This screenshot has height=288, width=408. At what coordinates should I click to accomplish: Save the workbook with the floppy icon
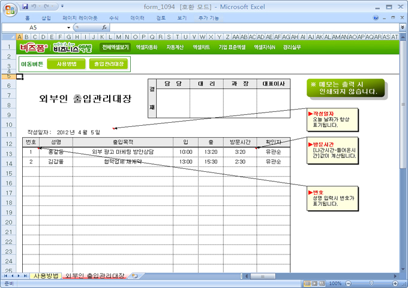25,6
